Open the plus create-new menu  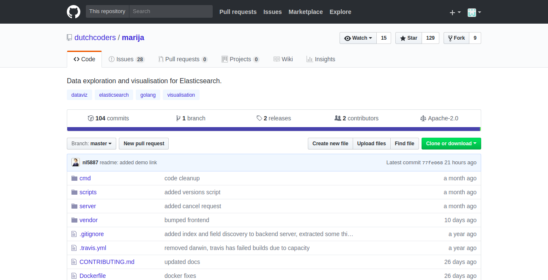tap(455, 12)
